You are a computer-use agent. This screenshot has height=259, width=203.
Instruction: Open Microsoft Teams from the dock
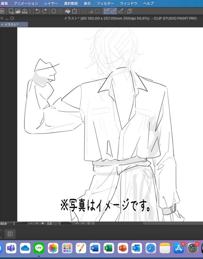(x=11, y=248)
